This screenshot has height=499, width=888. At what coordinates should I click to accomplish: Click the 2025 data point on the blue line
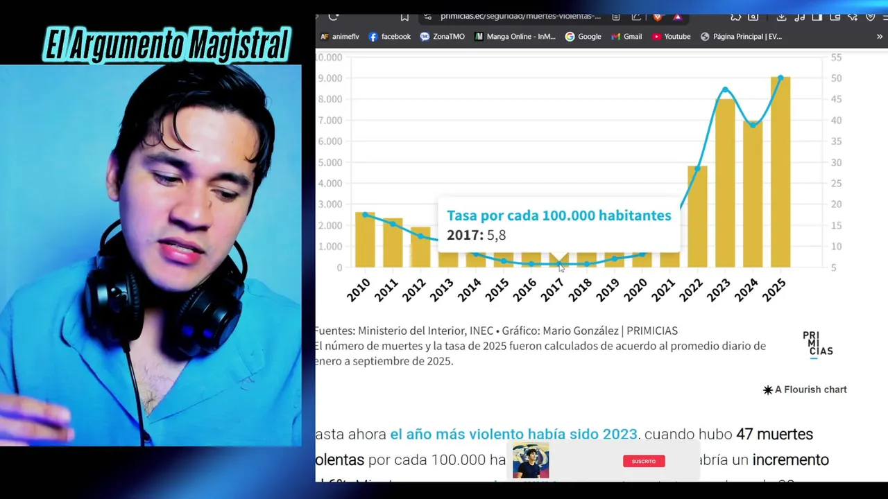coord(780,78)
